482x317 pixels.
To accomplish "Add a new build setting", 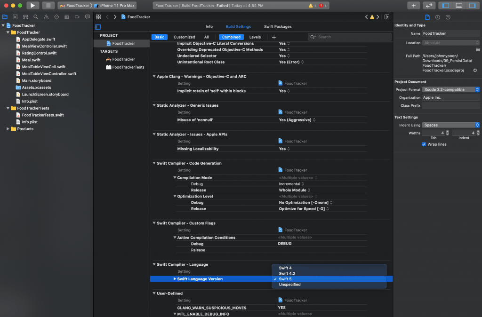I will pyautogui.click(x=274, y=37).
